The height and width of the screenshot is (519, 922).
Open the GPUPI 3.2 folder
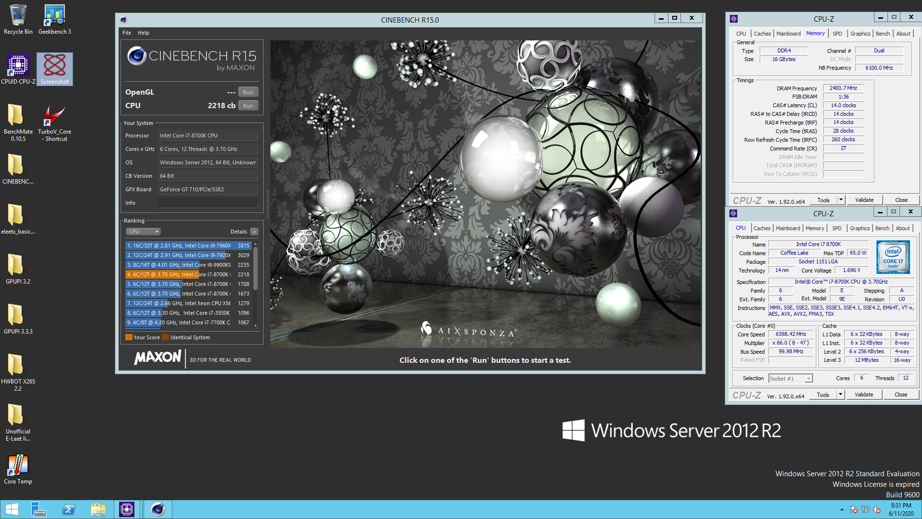click(18, 269)
